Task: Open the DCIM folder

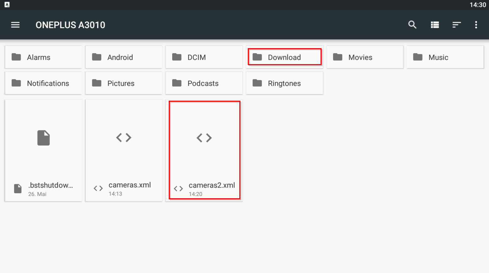Action: click(204, 57)
